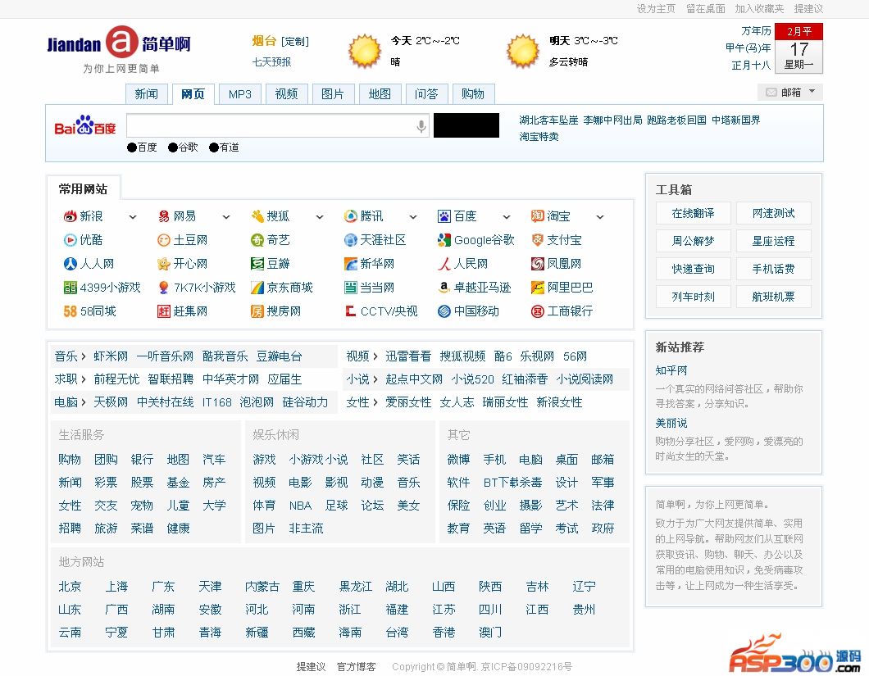Viewport: 869px width, 676px height.
Task: Click the Amazon (卓越亚马逊) icon
Action: tap(444, 288)
